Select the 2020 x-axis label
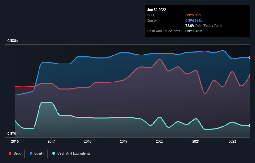 pos(160,141)
